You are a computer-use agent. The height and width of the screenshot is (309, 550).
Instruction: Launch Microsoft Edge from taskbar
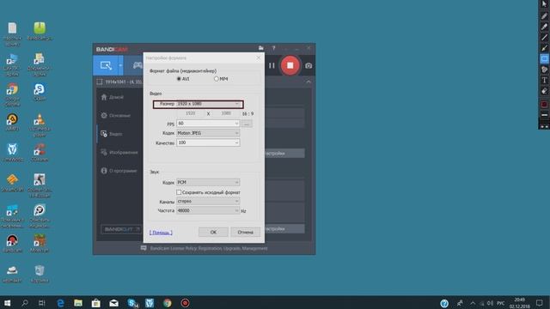pos(60,303)
